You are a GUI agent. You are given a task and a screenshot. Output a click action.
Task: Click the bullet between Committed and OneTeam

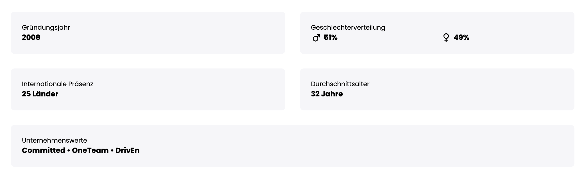click(69, 151)
